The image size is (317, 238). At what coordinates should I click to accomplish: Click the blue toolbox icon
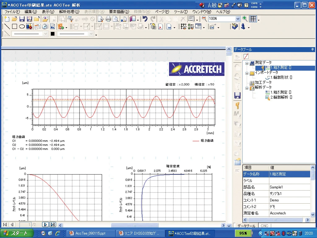point(235,27)
